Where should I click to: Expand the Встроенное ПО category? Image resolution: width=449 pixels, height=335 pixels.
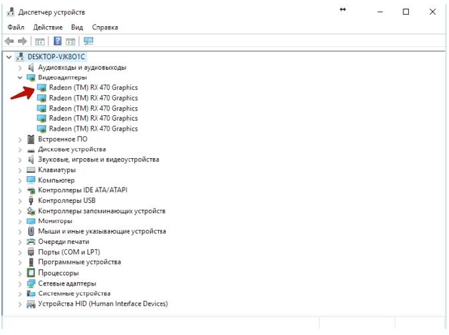tap(19, 140)
